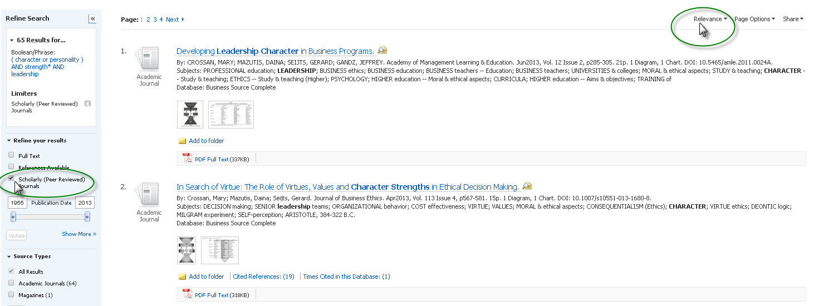This screenshot has height=306, width=814.
Task: Collapse the Refine Search sidebar panel
Action: (92, 19)
